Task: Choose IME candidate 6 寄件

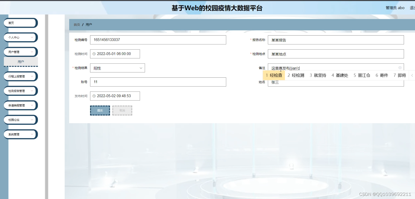Action: coord(382,75)
